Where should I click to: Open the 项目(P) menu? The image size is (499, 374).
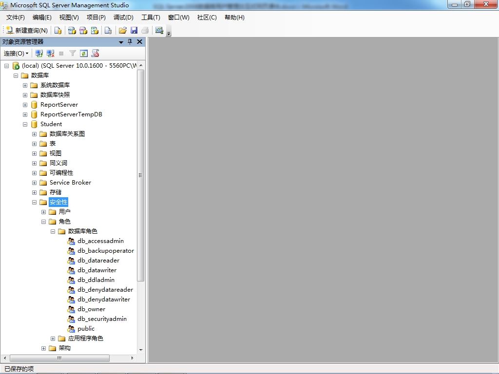tap(96, 18)
